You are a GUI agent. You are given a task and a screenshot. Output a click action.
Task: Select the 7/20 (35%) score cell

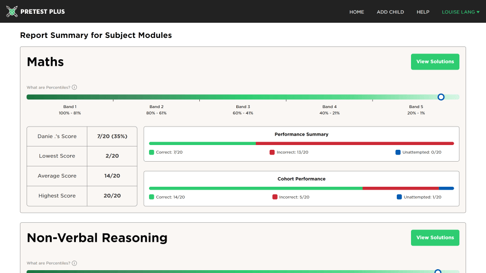click(112, 136)
